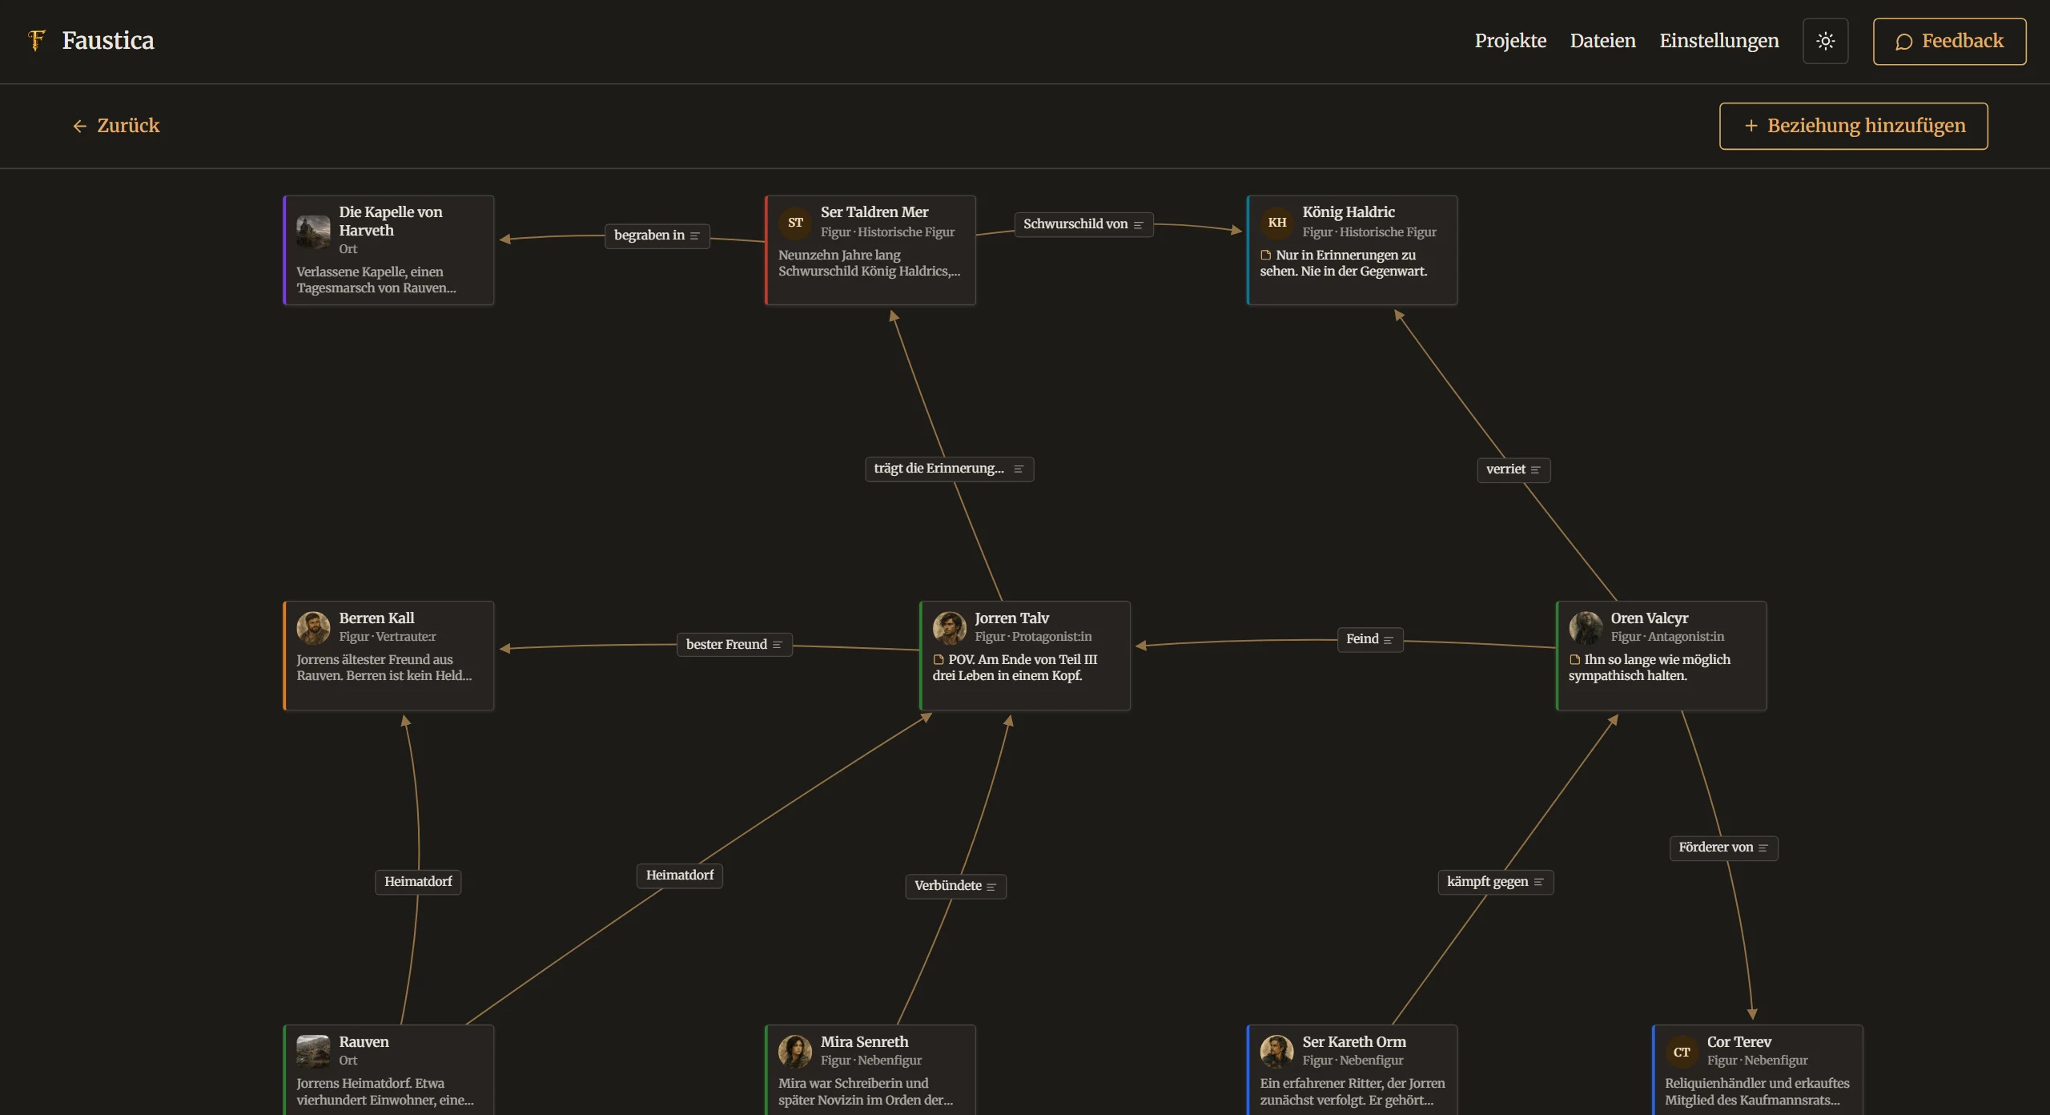Open the Projekte menu
The width and height of the screenshot is (2050, 1115).
pos(1510,41)
